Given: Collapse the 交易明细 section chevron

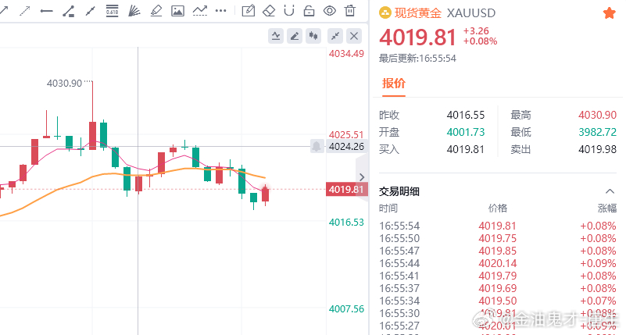Looking at the screenshot, I should [x=610, y=191].
